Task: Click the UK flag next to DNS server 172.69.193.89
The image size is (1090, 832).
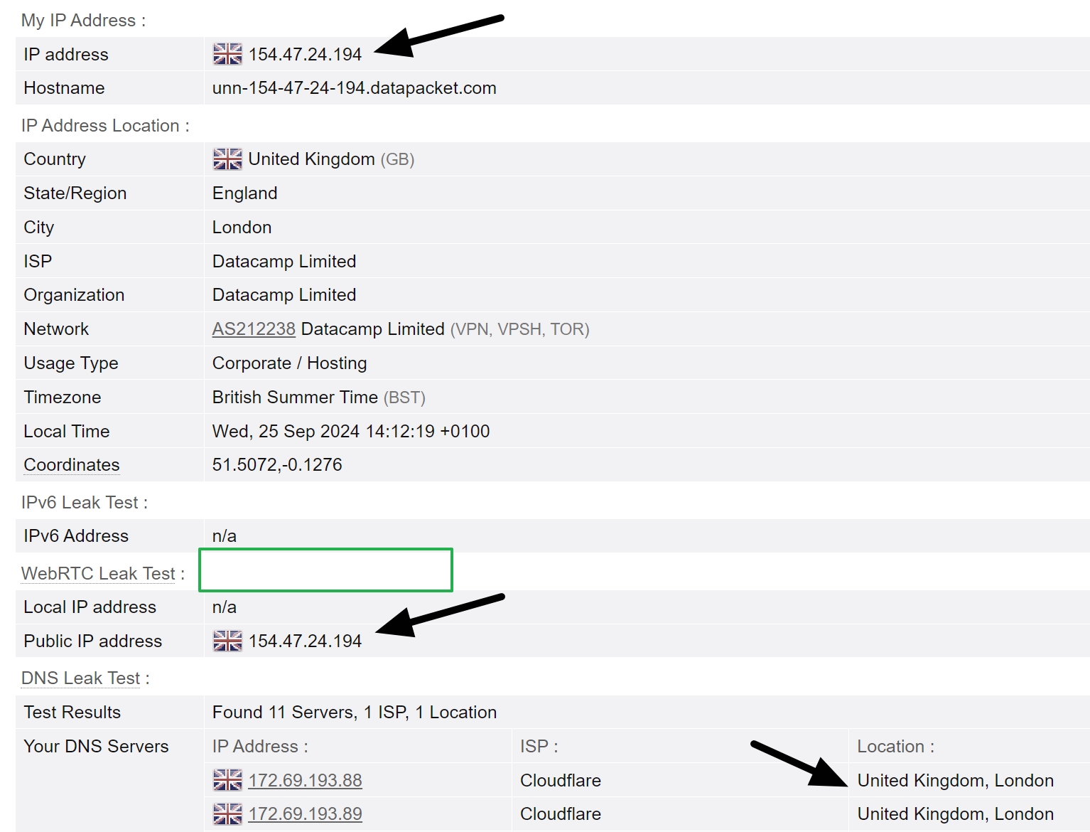Action: 226,813
